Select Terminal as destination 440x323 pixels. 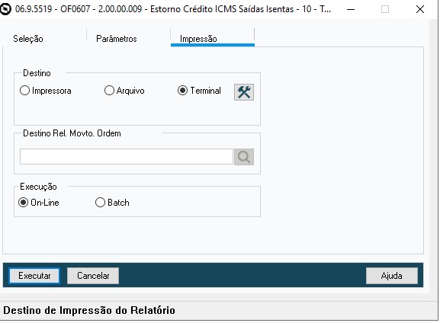(x=199, y=91)
